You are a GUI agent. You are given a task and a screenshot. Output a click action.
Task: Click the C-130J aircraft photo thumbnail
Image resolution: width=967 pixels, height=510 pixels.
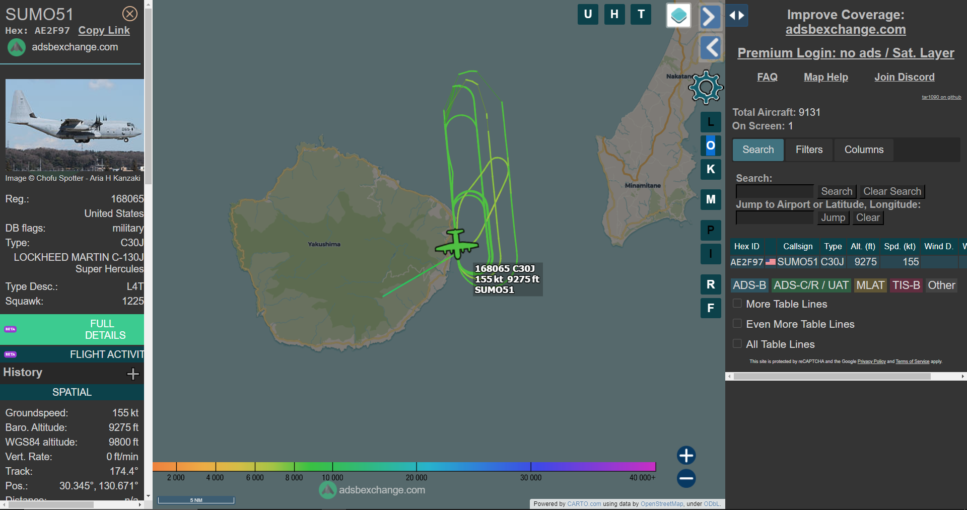(75, 125)
